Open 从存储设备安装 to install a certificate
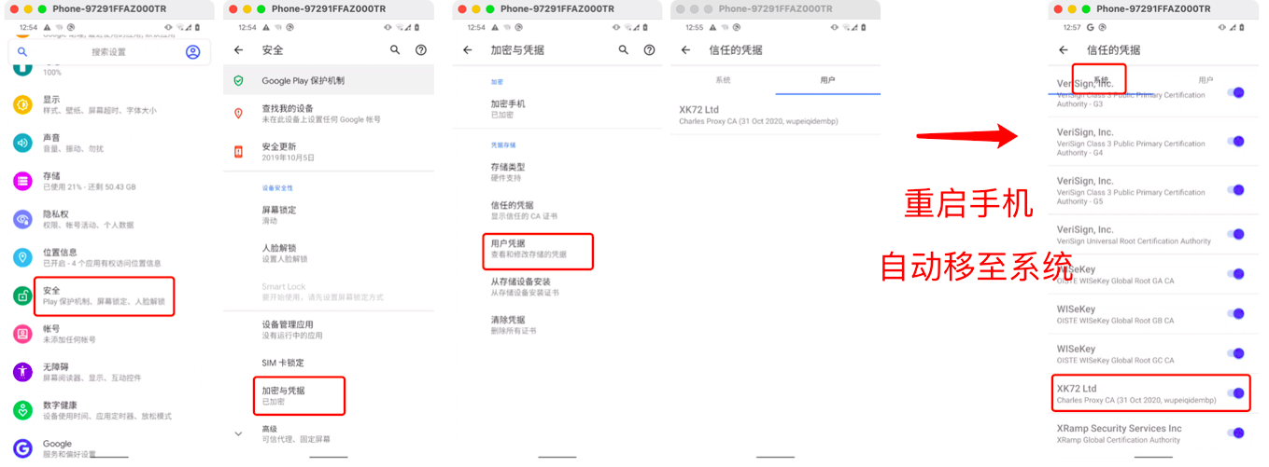Image resolution: width=1269 pixels, height=467 pixels. pyautogui.click(x=557, y=286)
